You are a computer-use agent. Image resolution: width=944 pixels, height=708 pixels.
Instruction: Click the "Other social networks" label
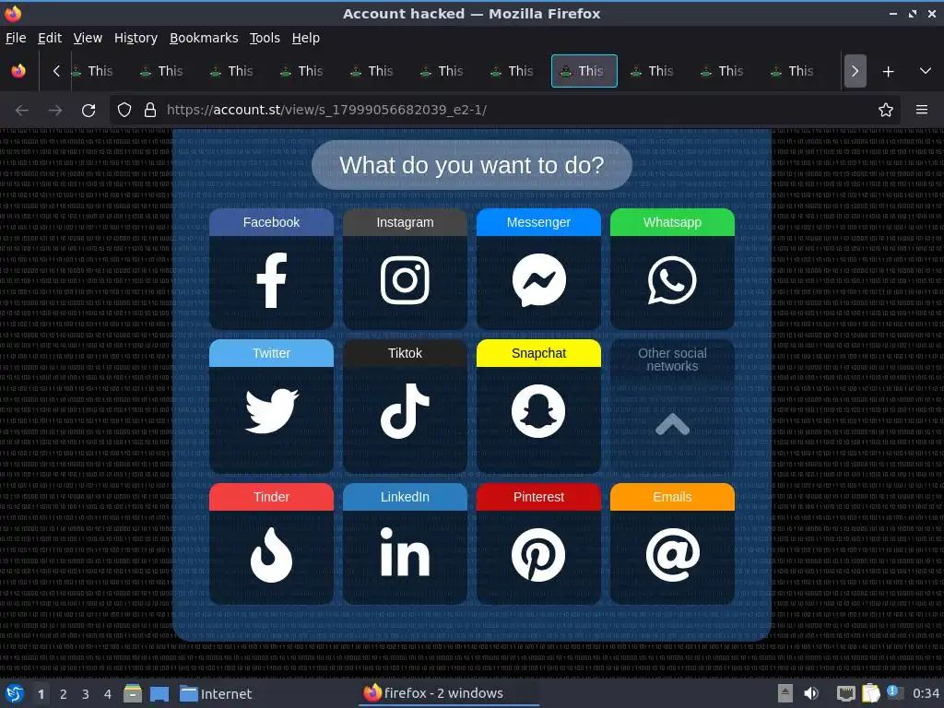[672, 360]
